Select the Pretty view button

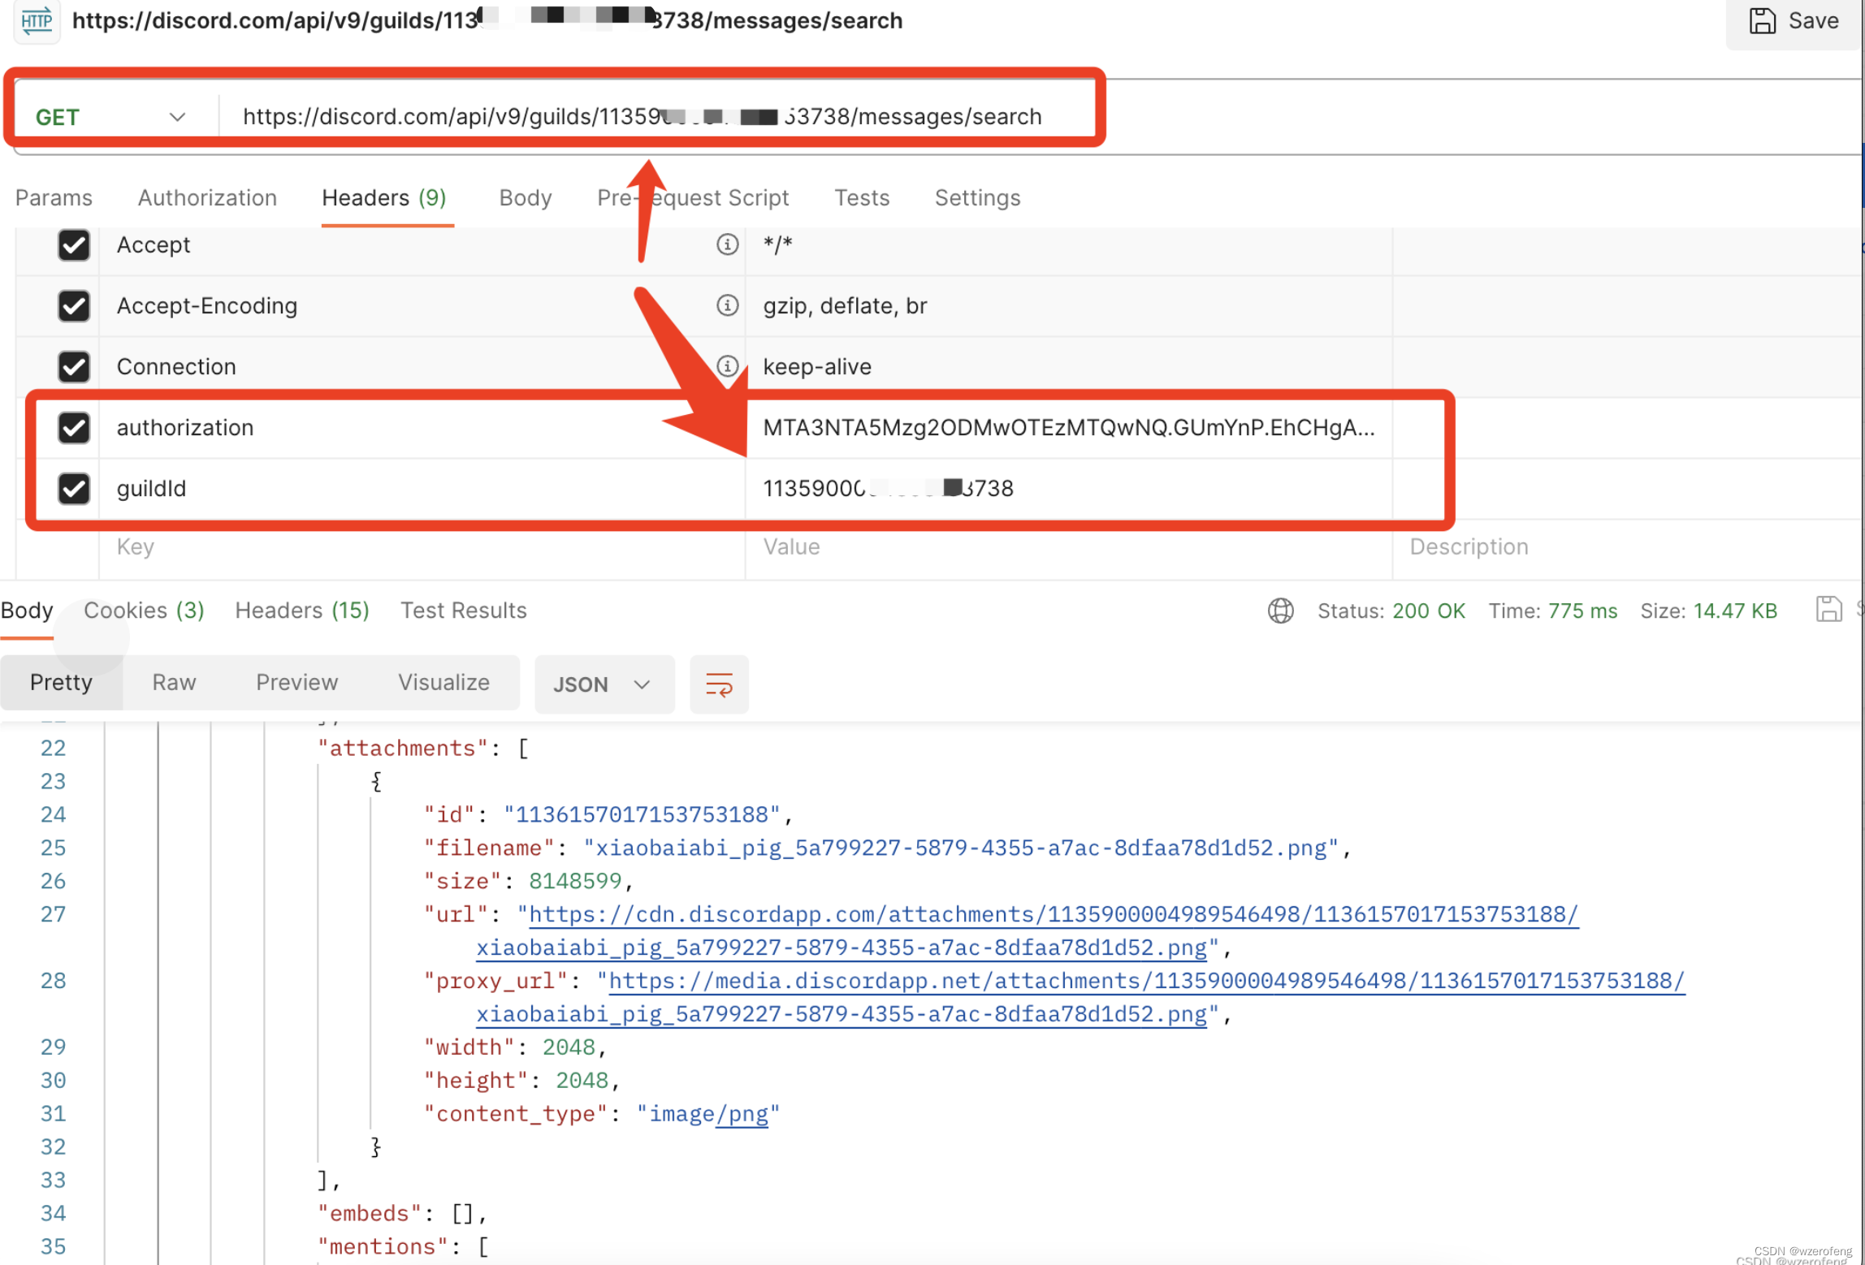click(x=61, y=683)
